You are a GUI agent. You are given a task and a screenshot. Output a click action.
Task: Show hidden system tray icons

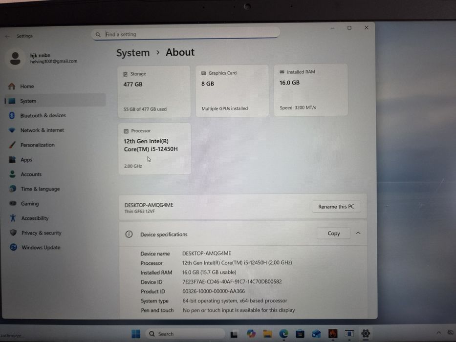438,332
